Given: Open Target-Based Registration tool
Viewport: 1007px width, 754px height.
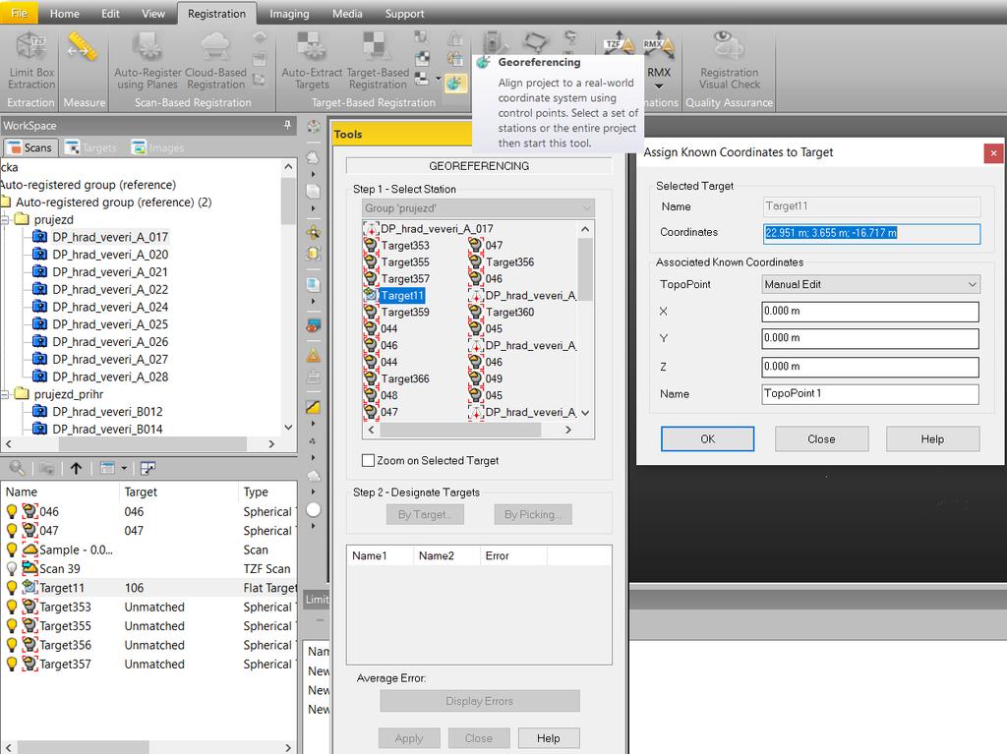Looking at the screenshot, I should [379, 61].
